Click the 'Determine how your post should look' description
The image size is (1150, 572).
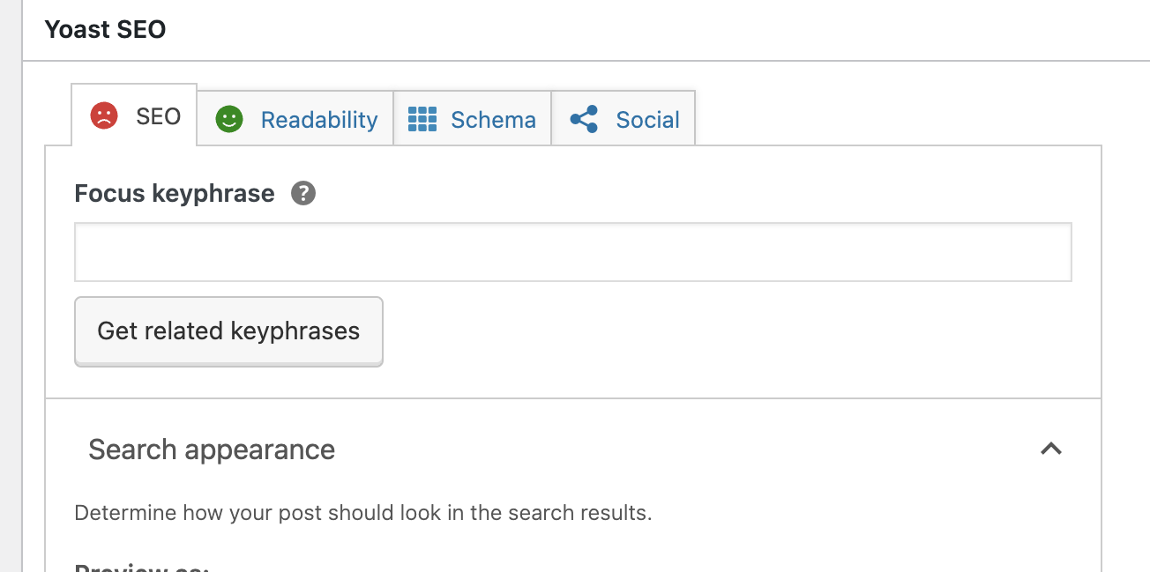(363, 513)
